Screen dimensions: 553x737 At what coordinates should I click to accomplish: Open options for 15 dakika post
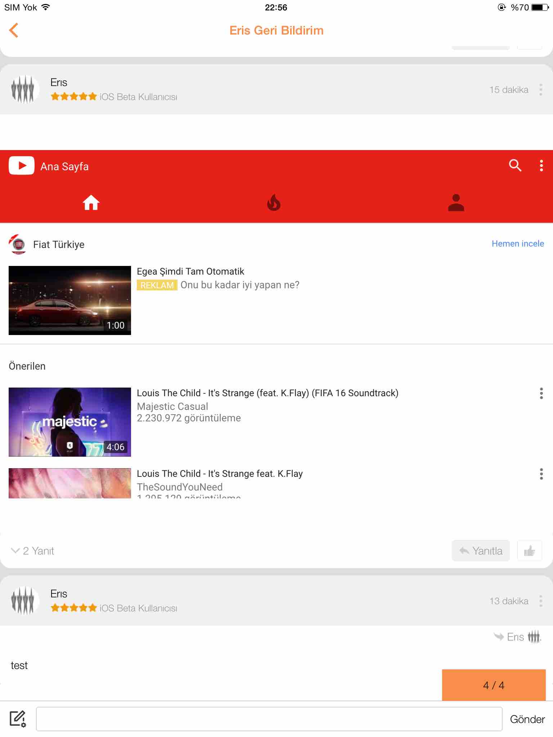click(x=541, y=90)
